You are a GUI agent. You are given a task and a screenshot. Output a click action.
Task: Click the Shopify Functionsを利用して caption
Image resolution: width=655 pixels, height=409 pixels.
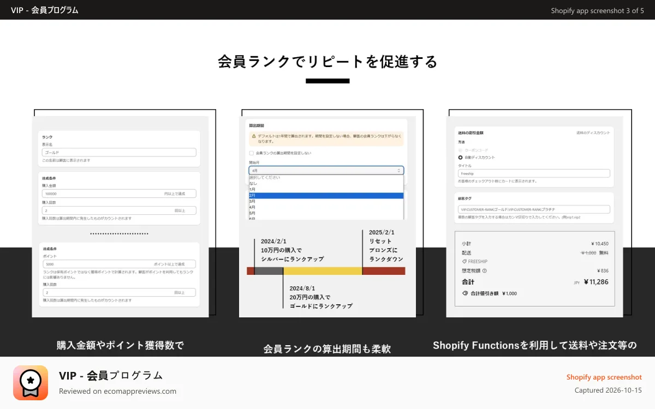pyautogui.click(x=535, y=345)
